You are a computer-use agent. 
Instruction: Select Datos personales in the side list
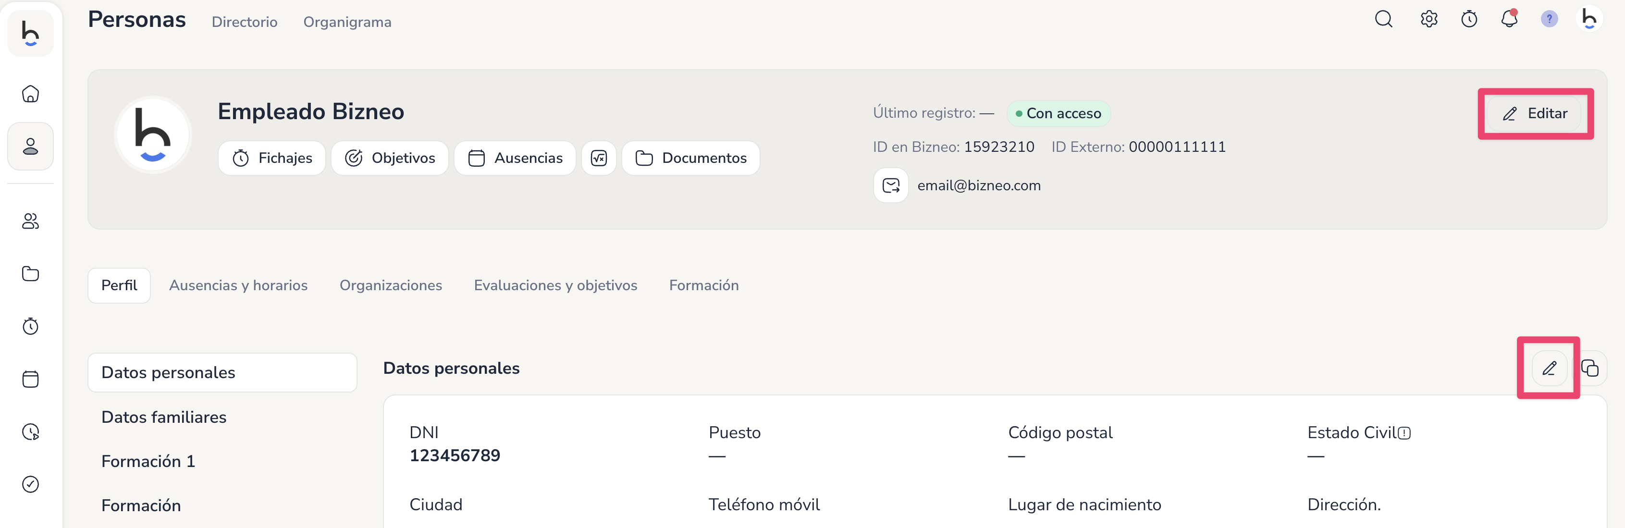coord(222,372)
